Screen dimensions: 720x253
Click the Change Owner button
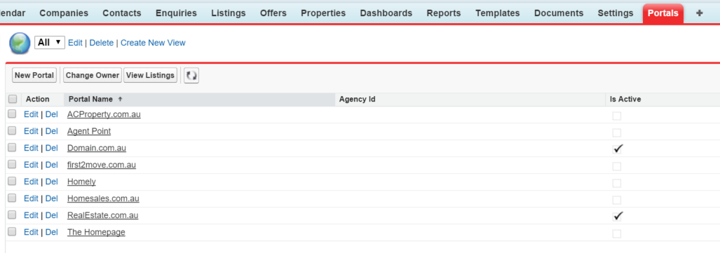(x=93, y=75)
